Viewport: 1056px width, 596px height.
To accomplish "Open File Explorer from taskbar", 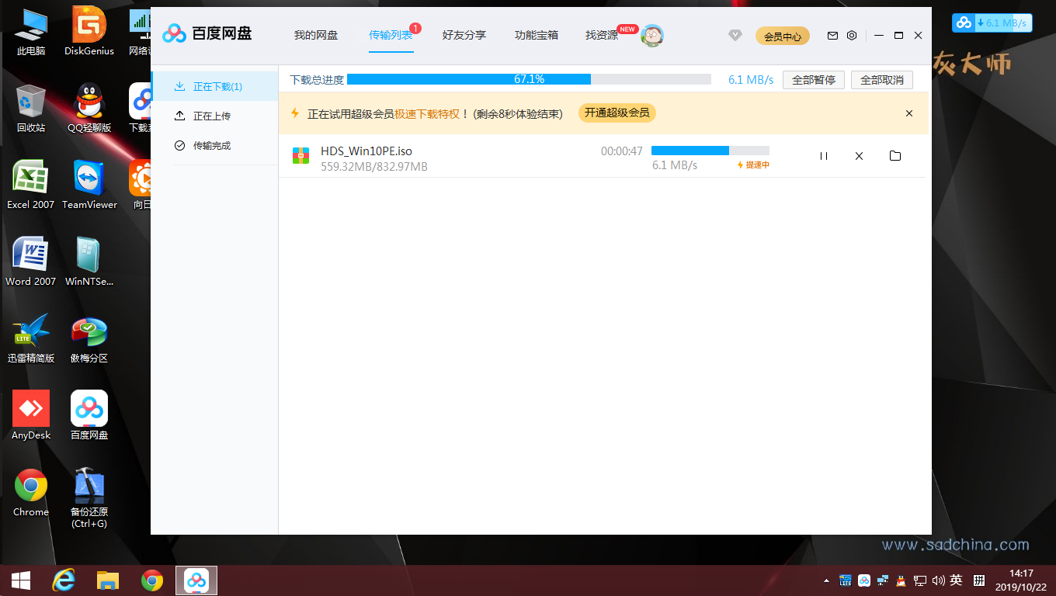I will (107, 580).
